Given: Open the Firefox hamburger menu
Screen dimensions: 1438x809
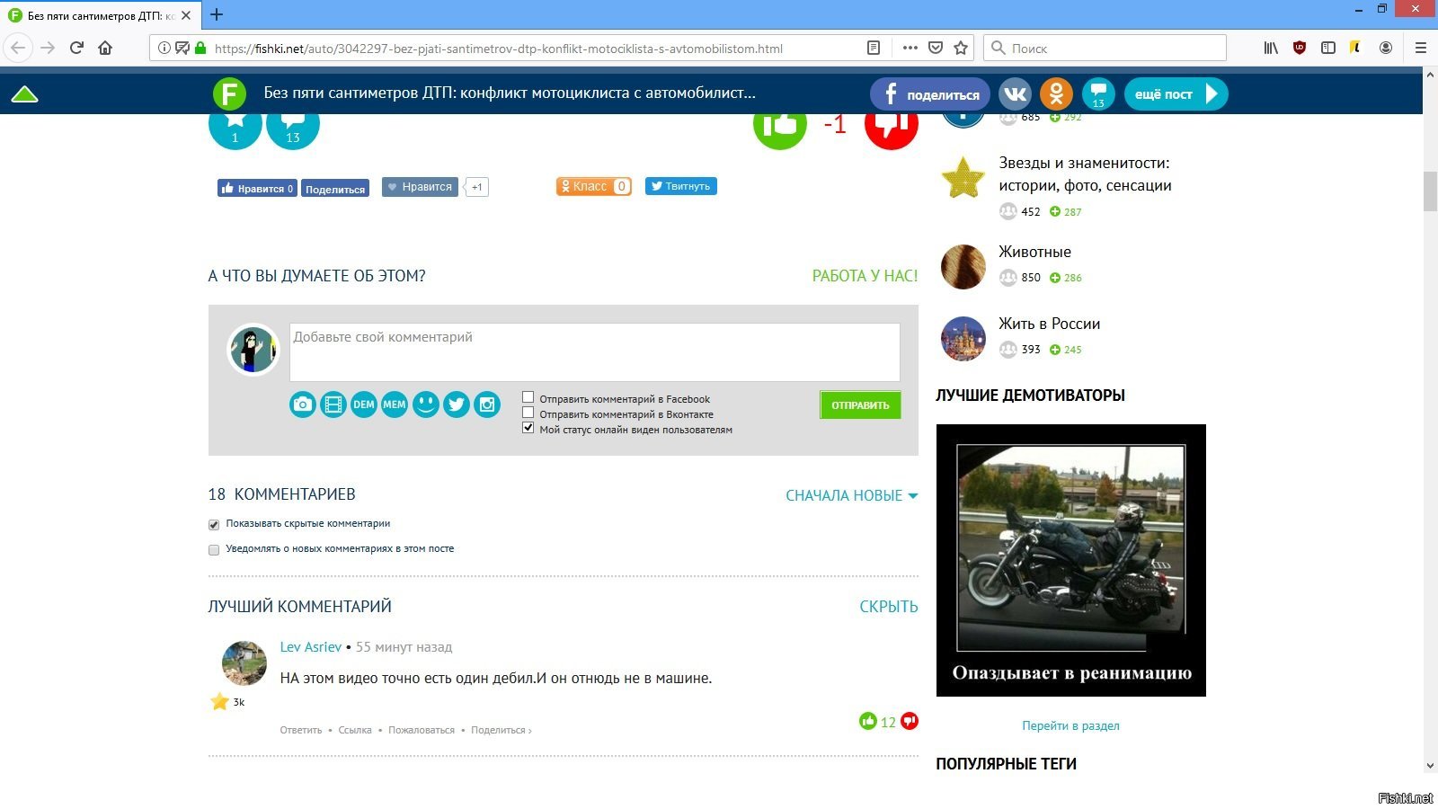Looking at the screenshot, I should 1421,48.
